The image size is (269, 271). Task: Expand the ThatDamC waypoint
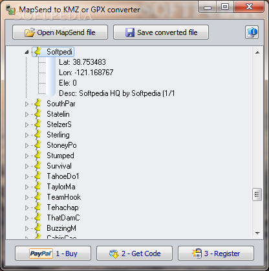tap(27, 218)
